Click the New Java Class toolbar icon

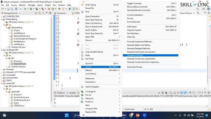tap(53, 9)
